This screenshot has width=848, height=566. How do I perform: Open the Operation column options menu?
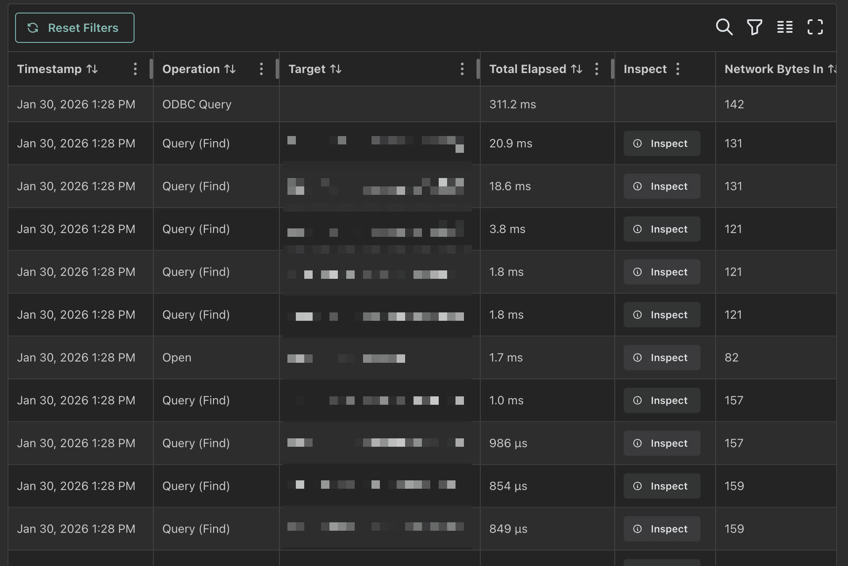click(x=261, y=69)
